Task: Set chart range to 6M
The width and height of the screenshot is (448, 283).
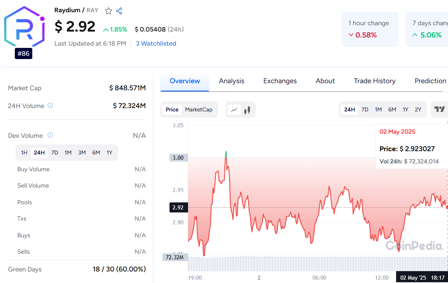Action: click(392, 110)
